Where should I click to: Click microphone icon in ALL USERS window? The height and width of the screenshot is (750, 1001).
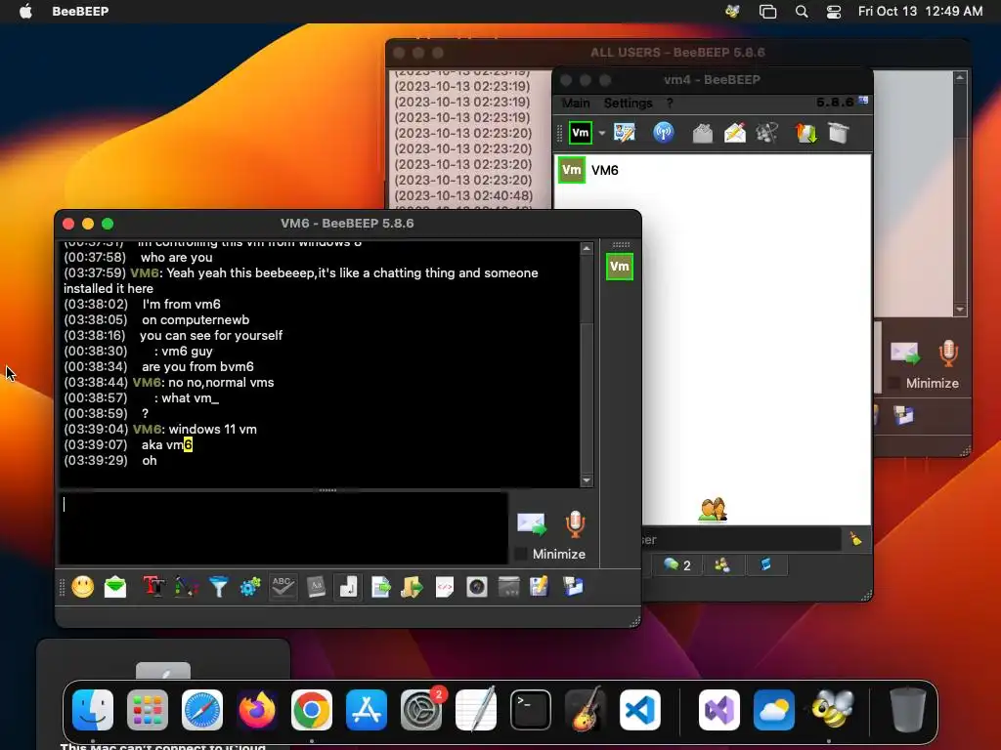pos(948,353)
